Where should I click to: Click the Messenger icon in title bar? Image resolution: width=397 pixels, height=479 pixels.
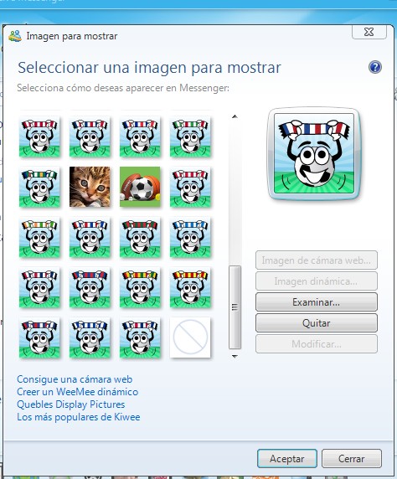[x=15, y=36]
